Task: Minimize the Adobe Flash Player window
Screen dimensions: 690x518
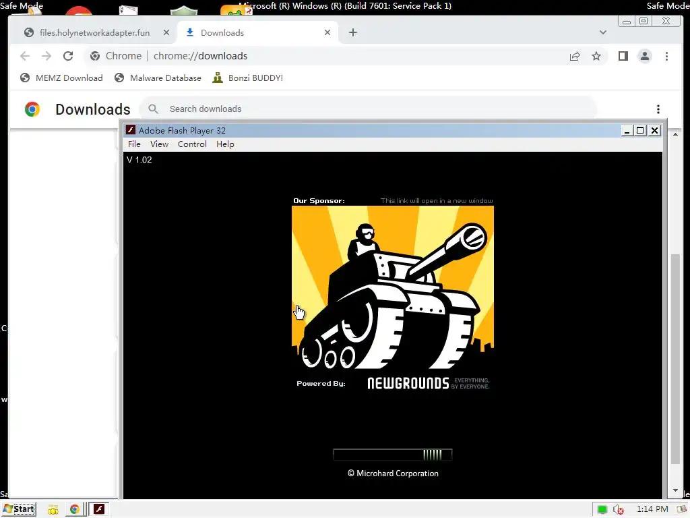Action: [627, 130]
